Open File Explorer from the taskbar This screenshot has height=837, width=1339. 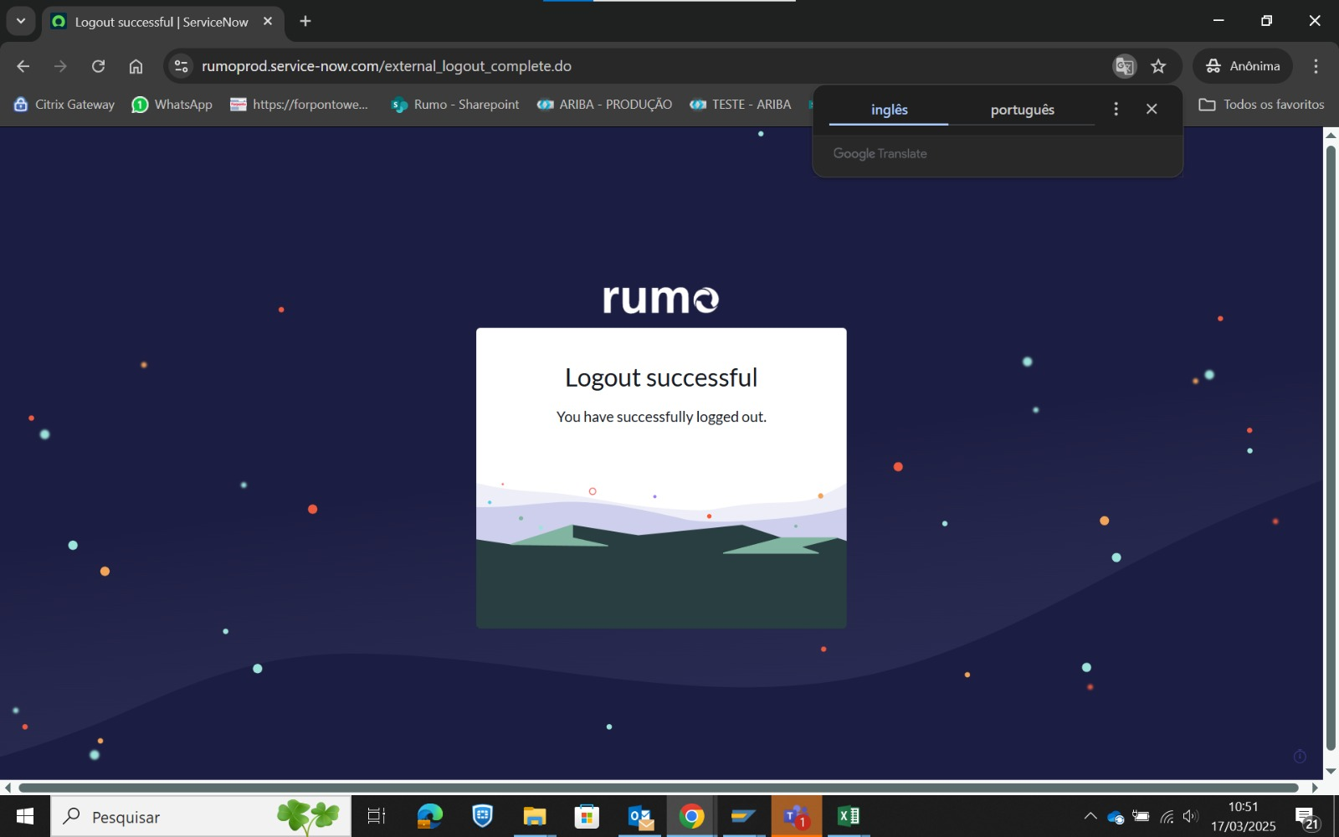click(x=535, y=816)
